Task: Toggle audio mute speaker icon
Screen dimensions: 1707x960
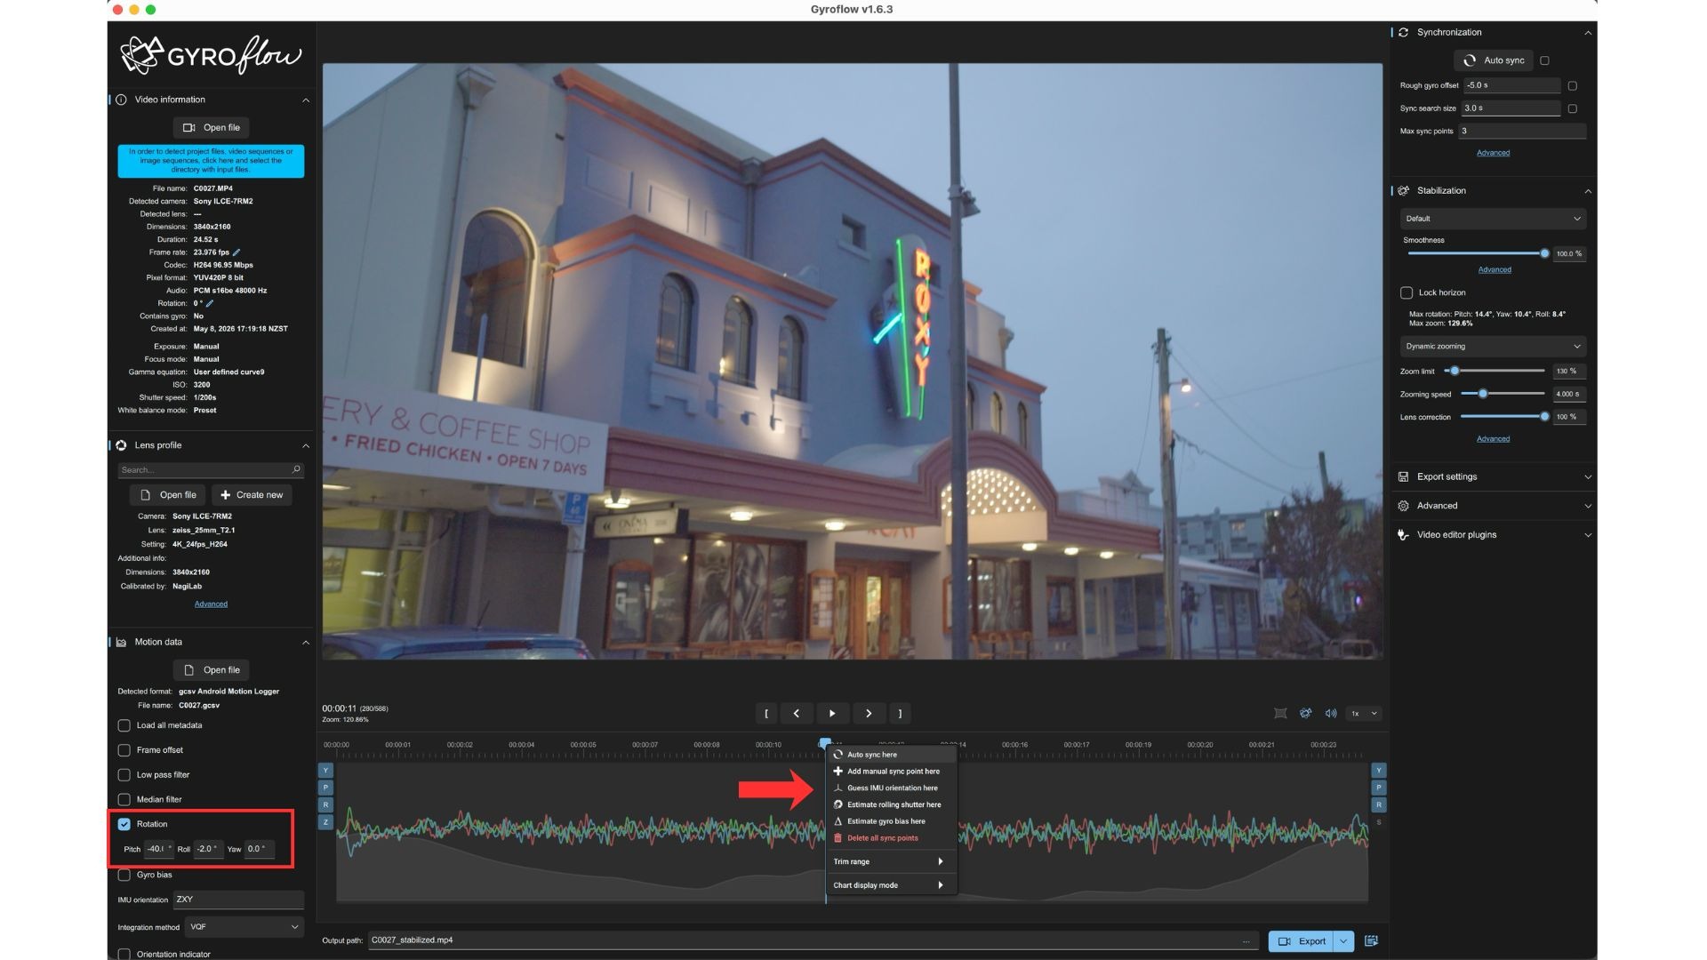Action: tap(1331, 713)
